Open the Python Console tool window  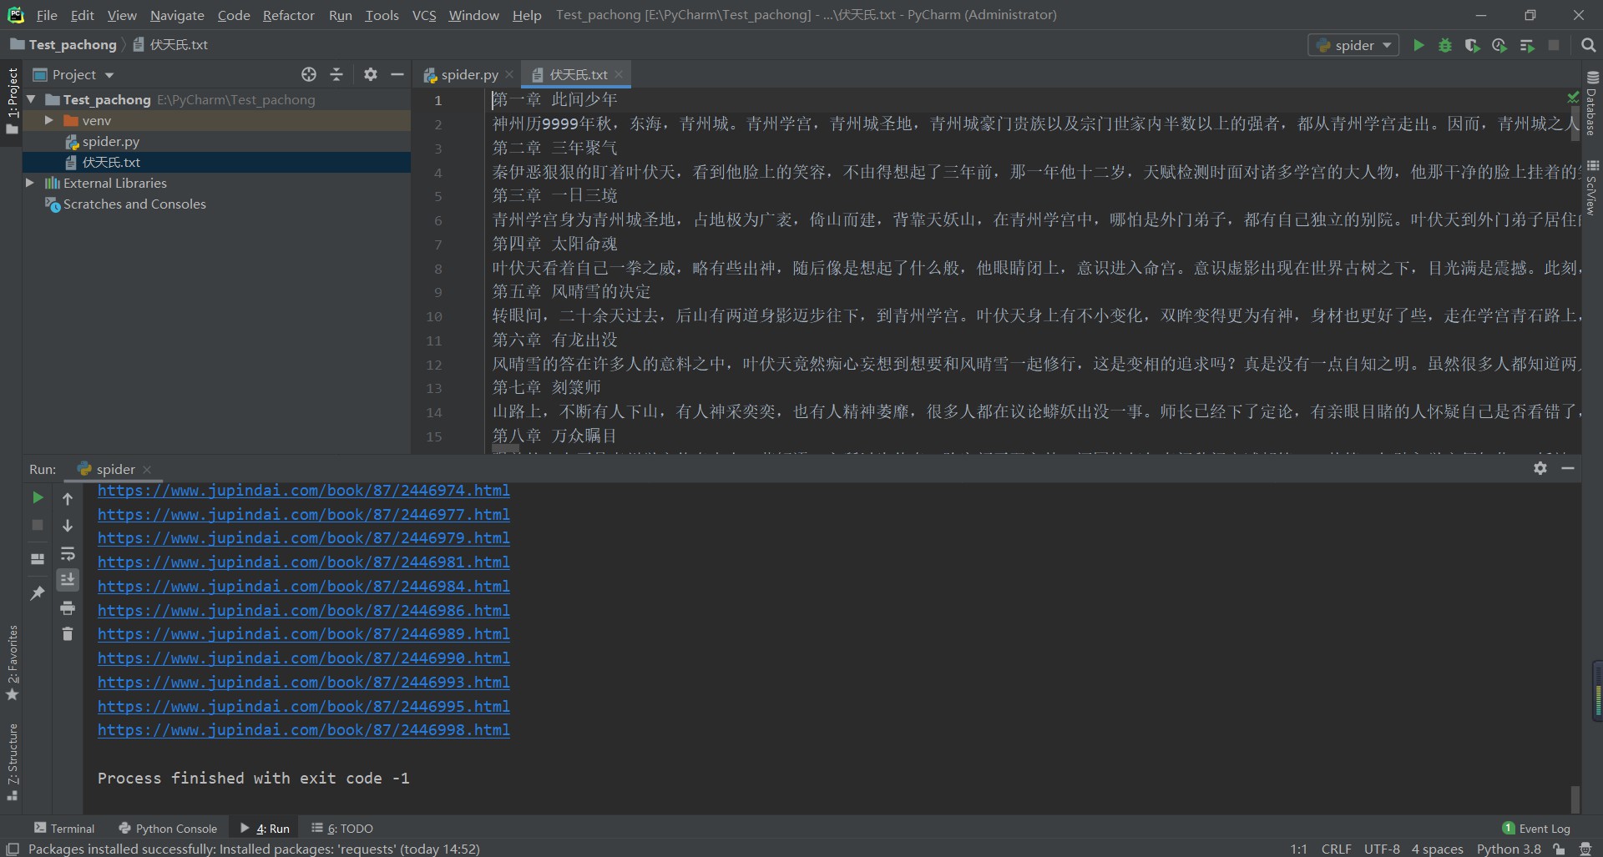click(168, 828)
